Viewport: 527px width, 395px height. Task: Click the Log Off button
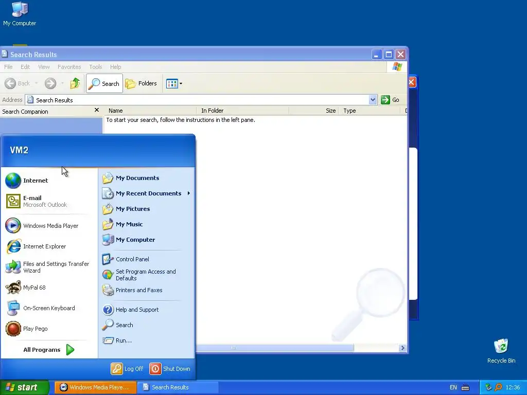pos(127,369)
